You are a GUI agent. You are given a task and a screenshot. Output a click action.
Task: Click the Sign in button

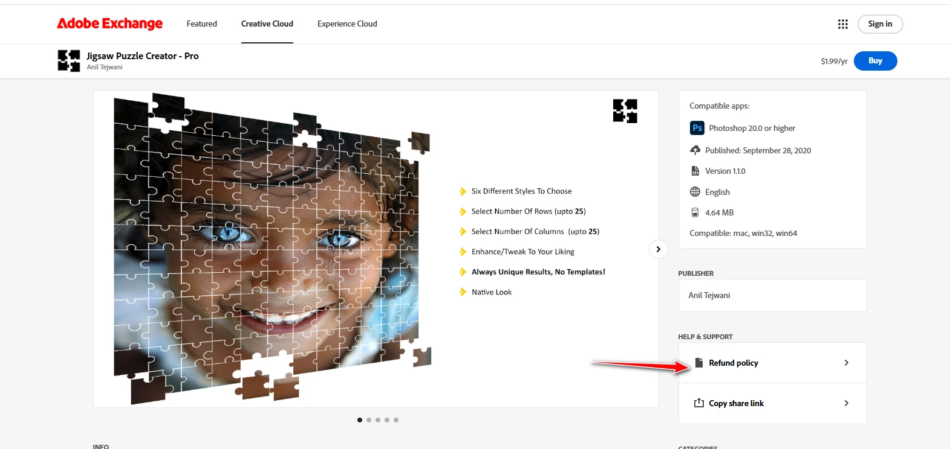click(x=880, y=24)
